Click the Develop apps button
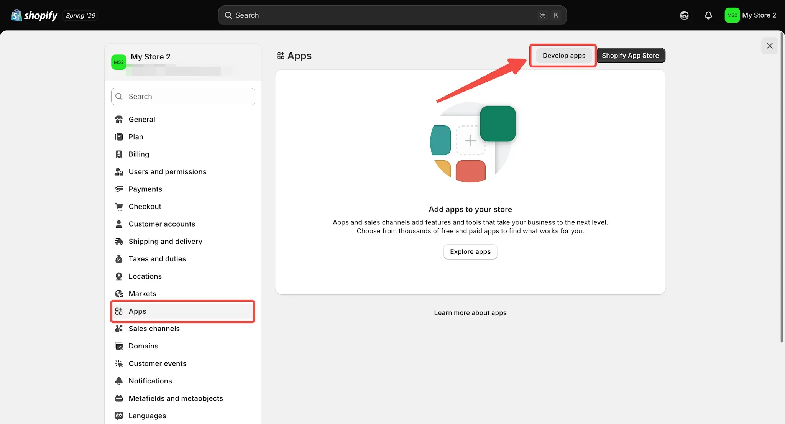 [x=564, y=56]
